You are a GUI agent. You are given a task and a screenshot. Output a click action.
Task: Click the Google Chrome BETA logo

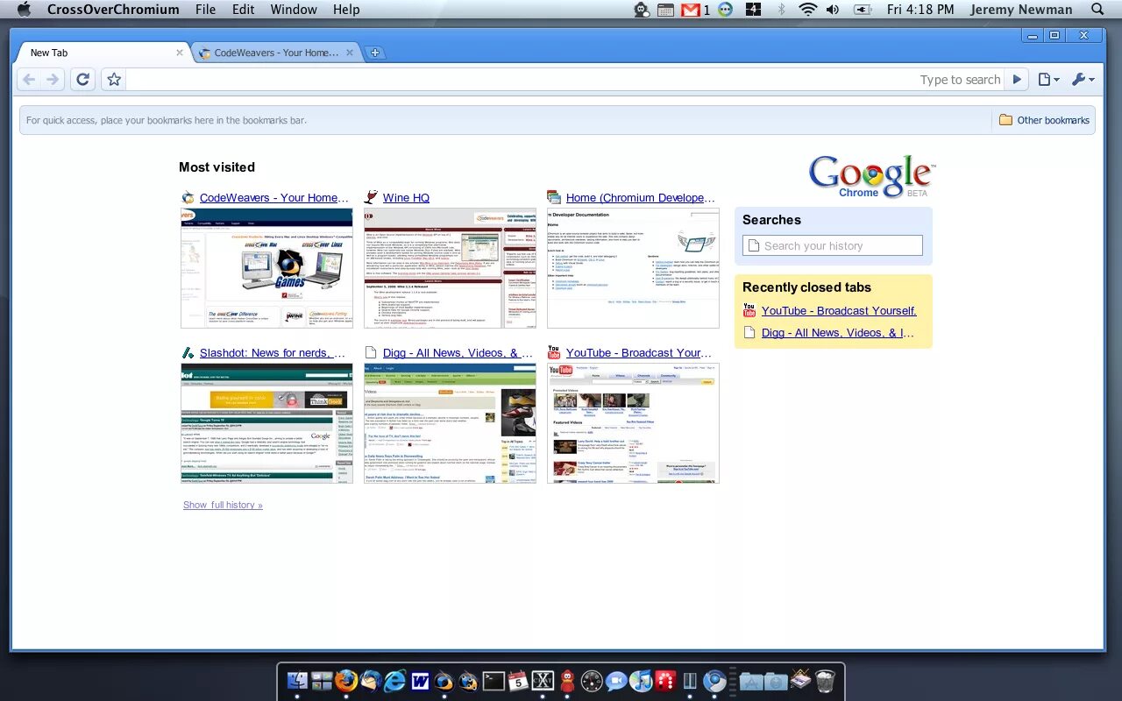(x=871, y=176)
